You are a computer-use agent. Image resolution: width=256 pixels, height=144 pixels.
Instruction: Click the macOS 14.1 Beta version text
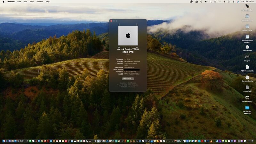coord(132,74)
